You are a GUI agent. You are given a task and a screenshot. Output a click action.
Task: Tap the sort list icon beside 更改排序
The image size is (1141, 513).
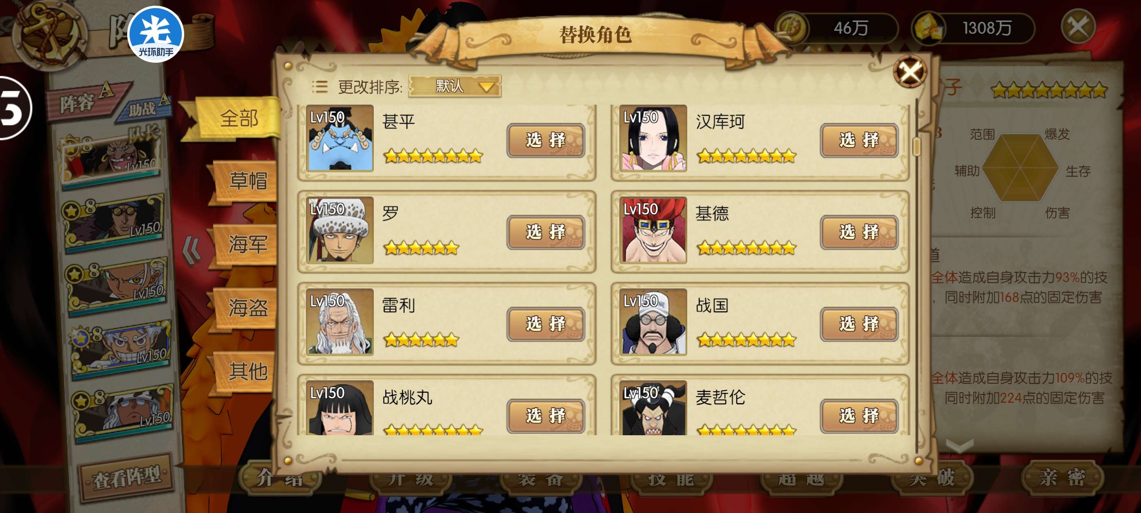pos(319,86)
